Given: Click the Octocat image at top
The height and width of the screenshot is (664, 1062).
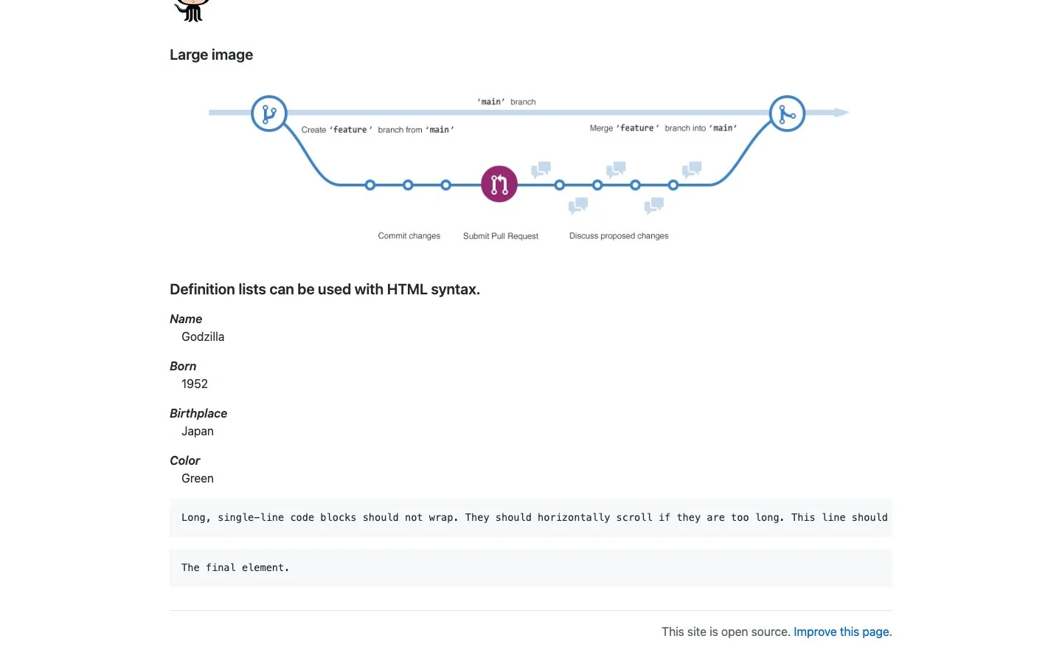Looking at the screenshot, I should [192, 10].
